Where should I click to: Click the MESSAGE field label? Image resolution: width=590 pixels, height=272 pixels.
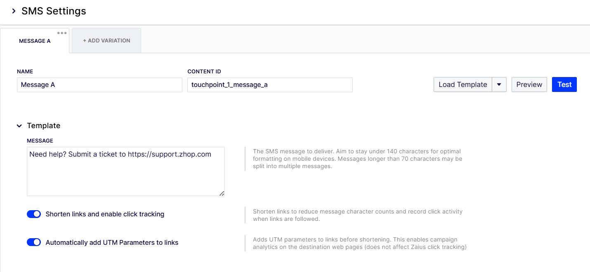(x=40, y=141)
